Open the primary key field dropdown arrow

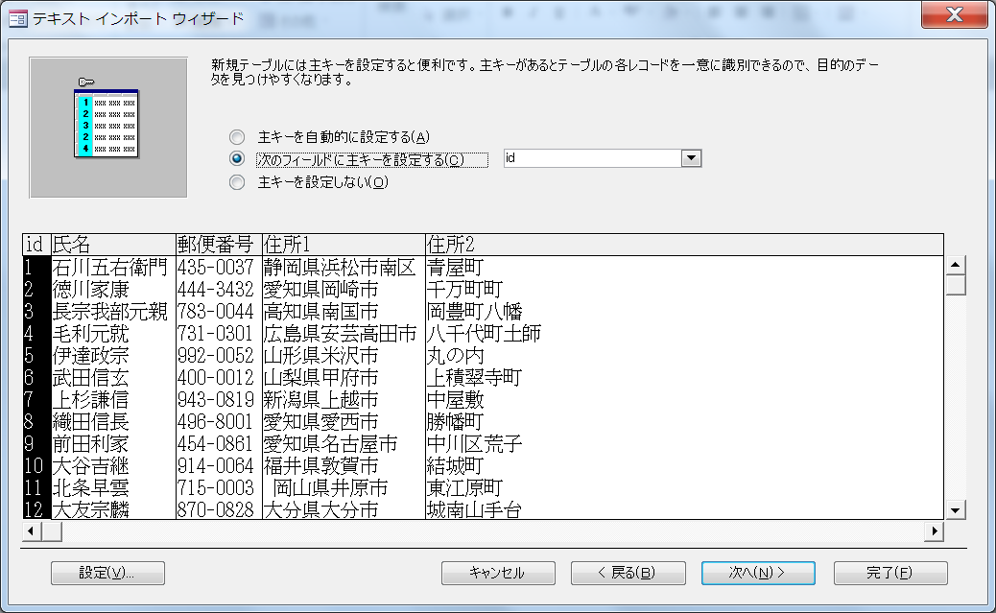691,159
